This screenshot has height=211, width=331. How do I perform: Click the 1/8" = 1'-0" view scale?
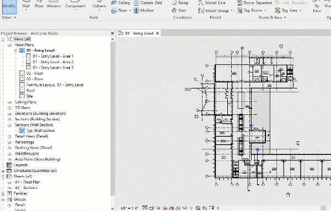click(130, 208)
